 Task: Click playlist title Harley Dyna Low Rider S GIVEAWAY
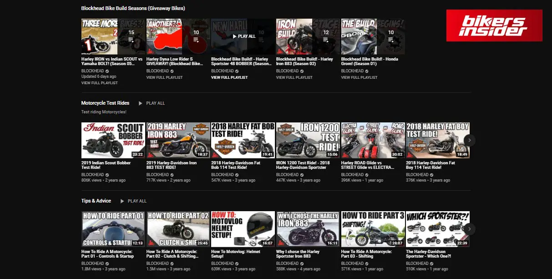coord(175,61)
